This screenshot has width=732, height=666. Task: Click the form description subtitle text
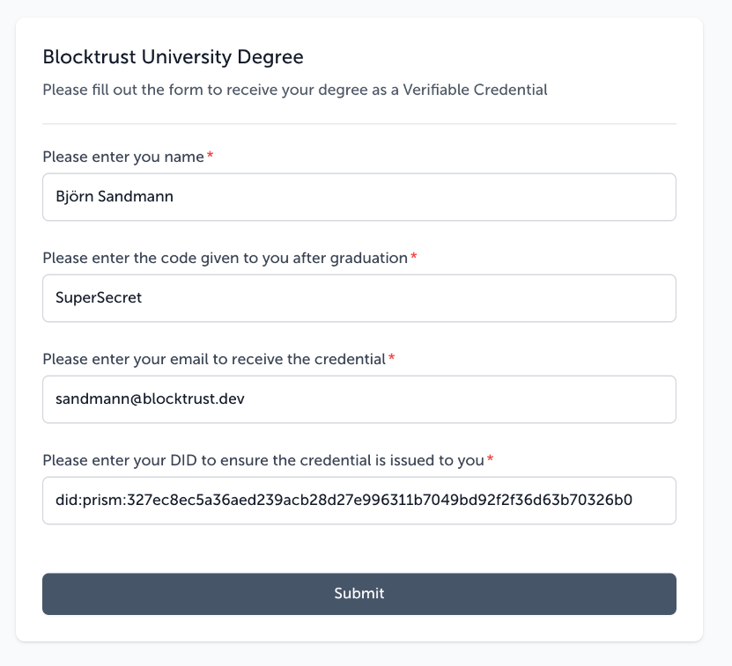click(294, 90)
